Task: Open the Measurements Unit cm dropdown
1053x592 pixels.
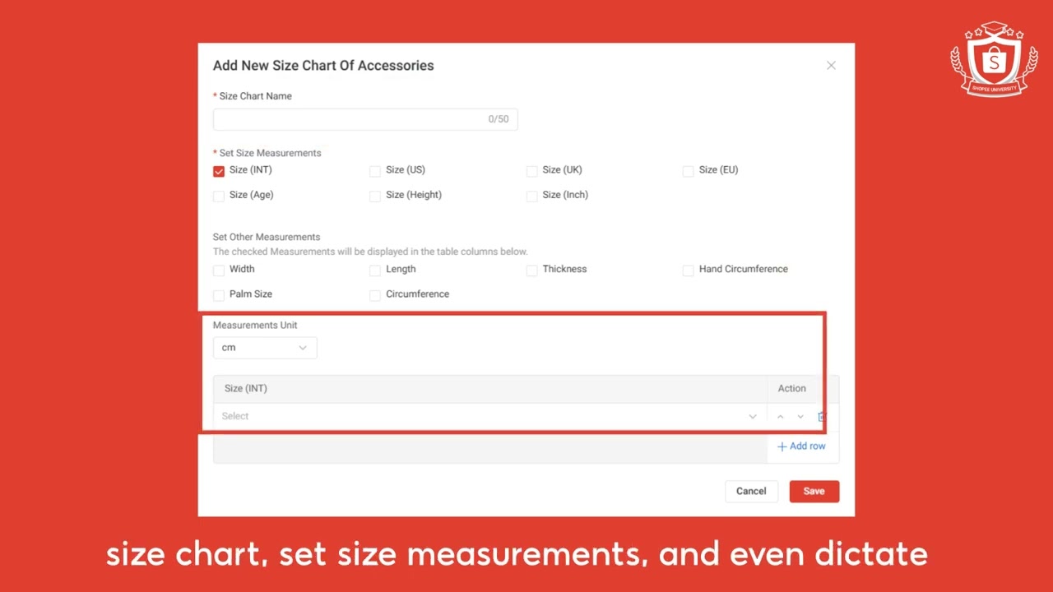Action: (x=265, y=348)
